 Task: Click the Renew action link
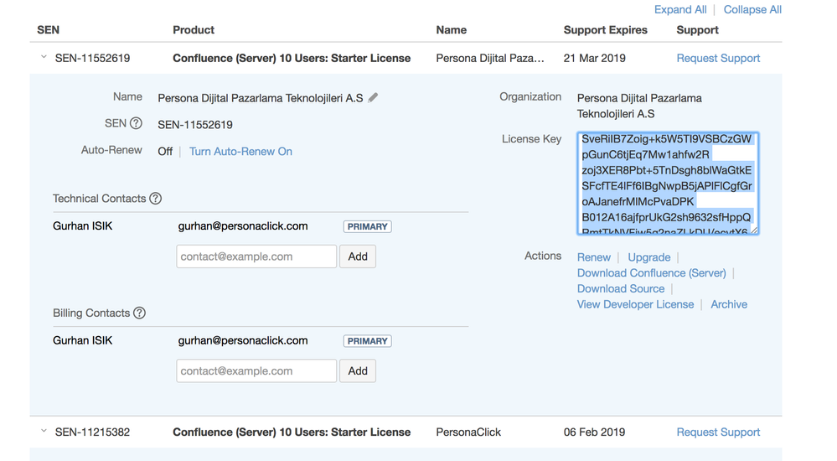coord(593,257)
